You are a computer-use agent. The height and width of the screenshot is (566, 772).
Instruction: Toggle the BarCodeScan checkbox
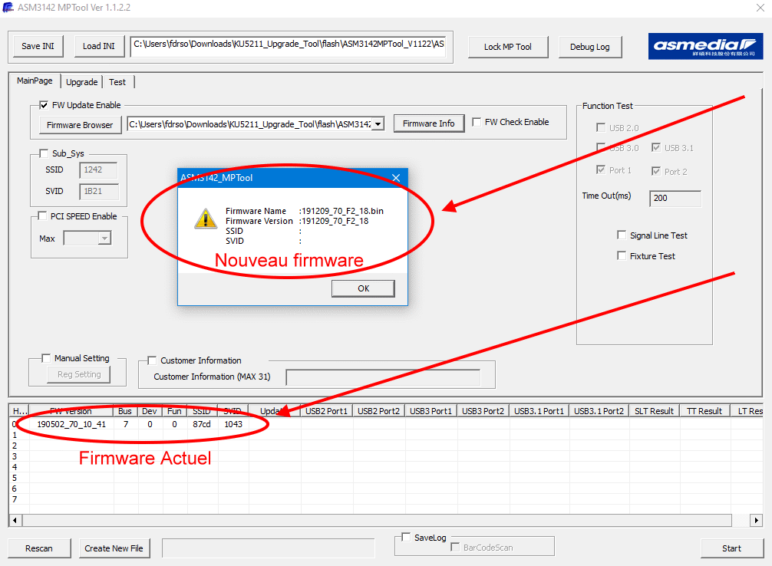point(455,548)
